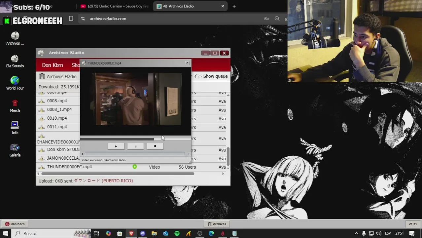Click the volume icon in system tray
Image resolution: width=422 pixels, height=238 pixels.
378,233
